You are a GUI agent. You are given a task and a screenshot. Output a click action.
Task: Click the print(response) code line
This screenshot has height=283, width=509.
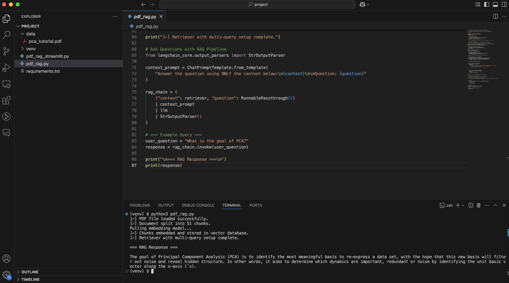[163, 165]
